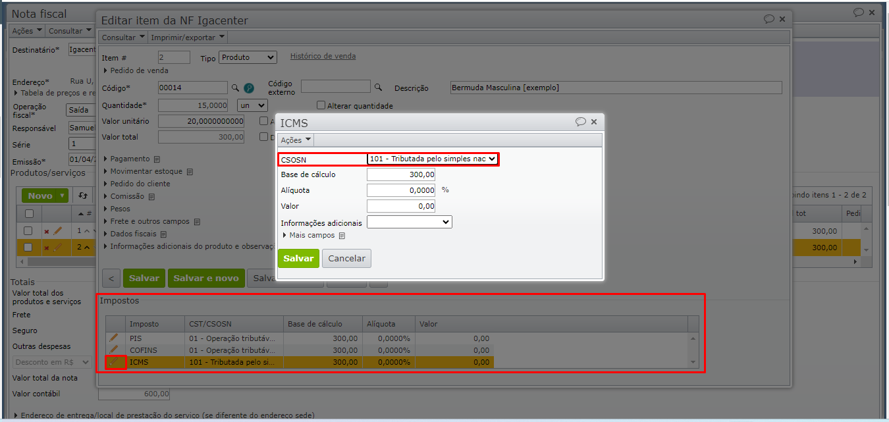Click Impostos table scrollbar down arrow
This screenshot has width=889, height=422.
pyautogui.click(x=692, y=362)
